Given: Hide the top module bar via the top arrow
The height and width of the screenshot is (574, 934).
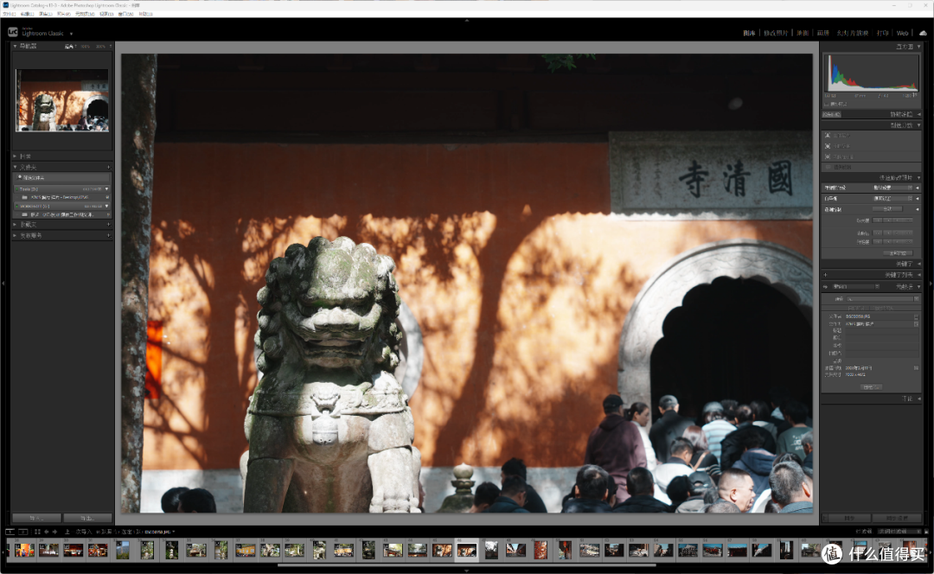Looking at the screenshot, I should coord(466,21).
